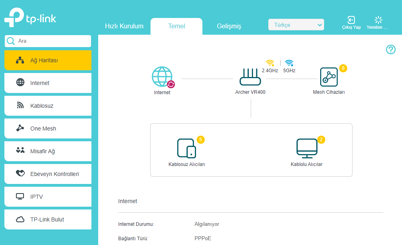
Task: Expand the Türkçe language dropdown
Action: pyautogui.click(x=296, y=25)
